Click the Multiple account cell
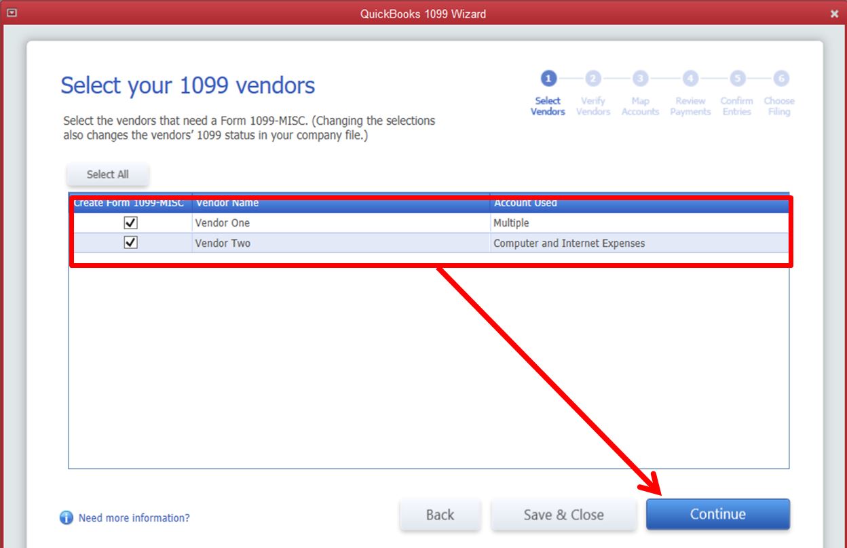The height and width of the screenshot is (548, 847). click(639, 222)
